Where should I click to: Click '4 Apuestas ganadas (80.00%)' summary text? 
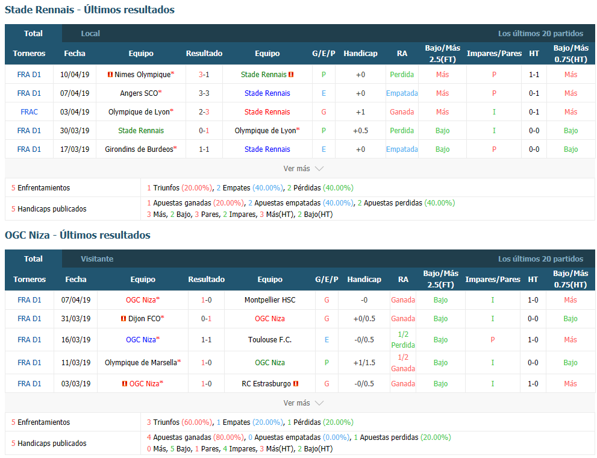pos(195,438)
